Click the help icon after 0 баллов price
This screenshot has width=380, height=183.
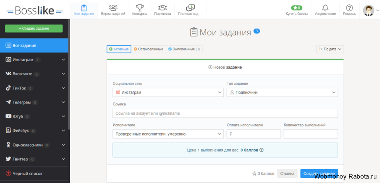point(262,150)
